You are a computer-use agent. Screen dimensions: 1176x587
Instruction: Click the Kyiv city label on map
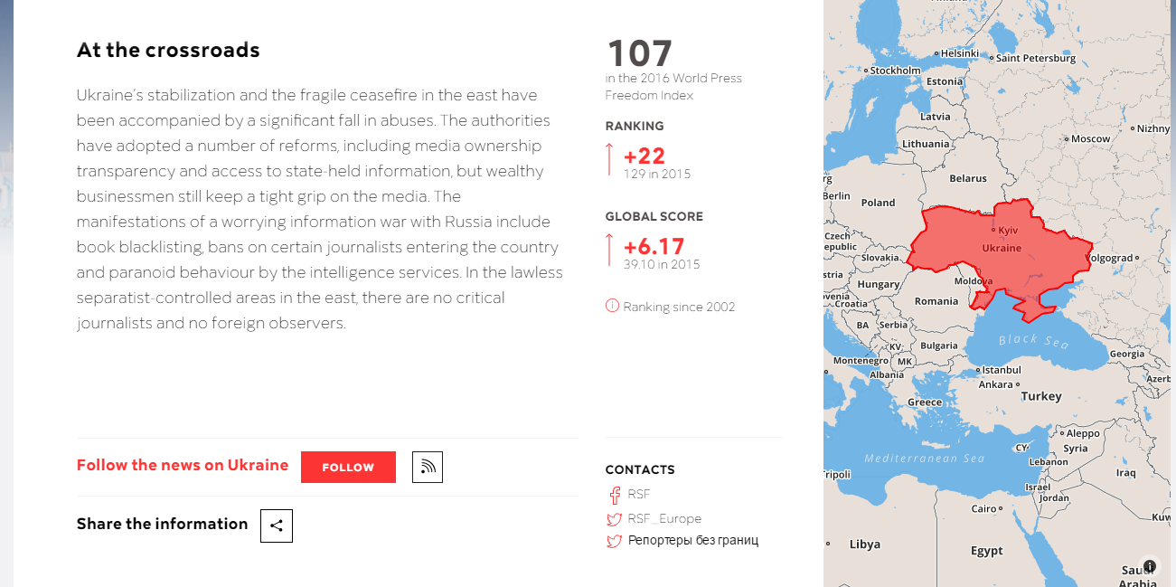pyautogui.click(x=1007, y=232)
